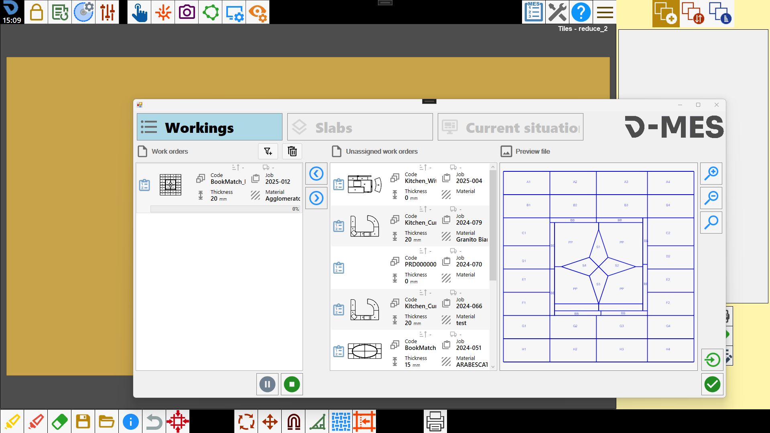
Task: Click the orange origin arrows icon
Action: (163, 12)
